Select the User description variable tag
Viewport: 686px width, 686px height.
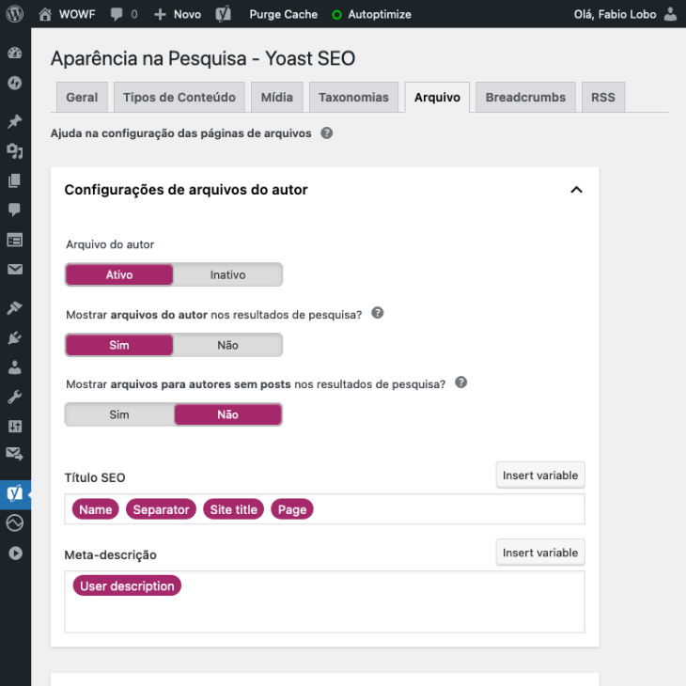[127, 585]
